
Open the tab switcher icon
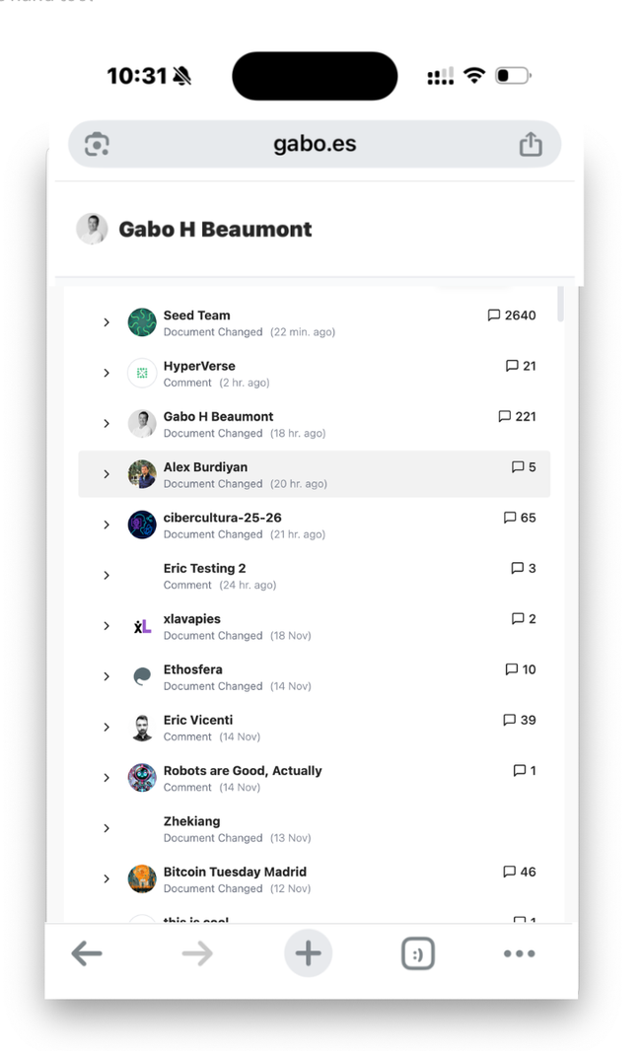tap(418, 953)
